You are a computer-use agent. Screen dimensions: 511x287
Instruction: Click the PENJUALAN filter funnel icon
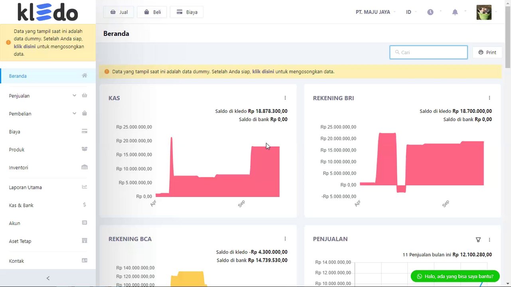tap(478, 240)
